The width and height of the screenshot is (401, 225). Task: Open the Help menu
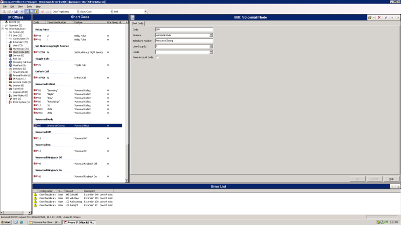tap(38, 6)
